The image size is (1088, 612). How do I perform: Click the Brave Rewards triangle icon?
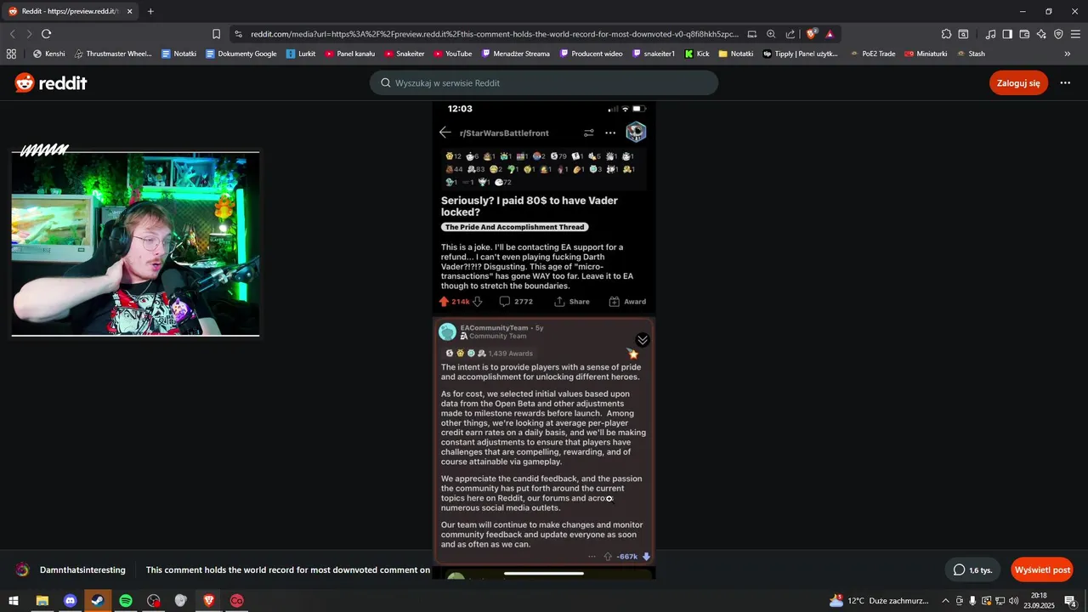point(830,34)
